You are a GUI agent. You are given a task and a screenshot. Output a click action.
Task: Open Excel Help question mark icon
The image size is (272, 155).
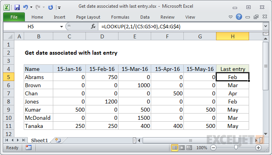click(x=239, y=17)
